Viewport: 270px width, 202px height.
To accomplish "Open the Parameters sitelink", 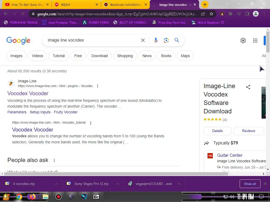I will [x=17, y=112].
